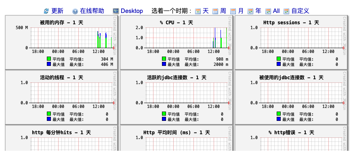This screenshot has height=152, width=353.
Task: Click the green 平均值 swatch under memory graph
Action: (49, 59)
